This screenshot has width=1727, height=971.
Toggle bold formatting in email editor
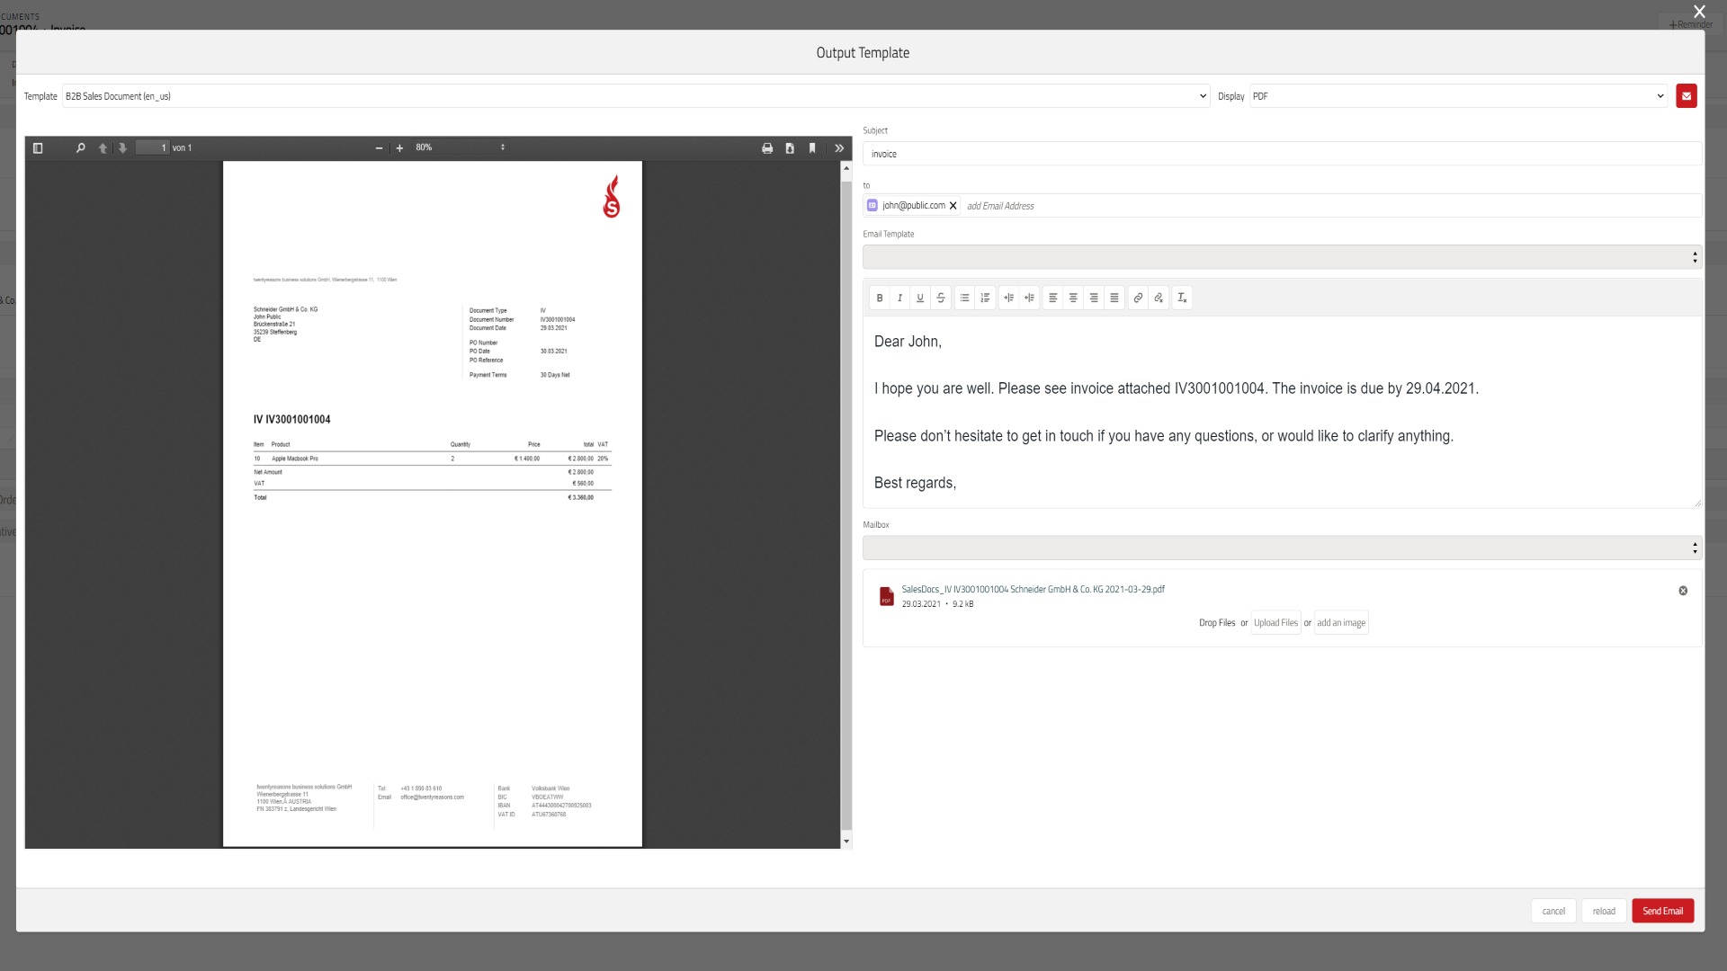pos(880,298)
